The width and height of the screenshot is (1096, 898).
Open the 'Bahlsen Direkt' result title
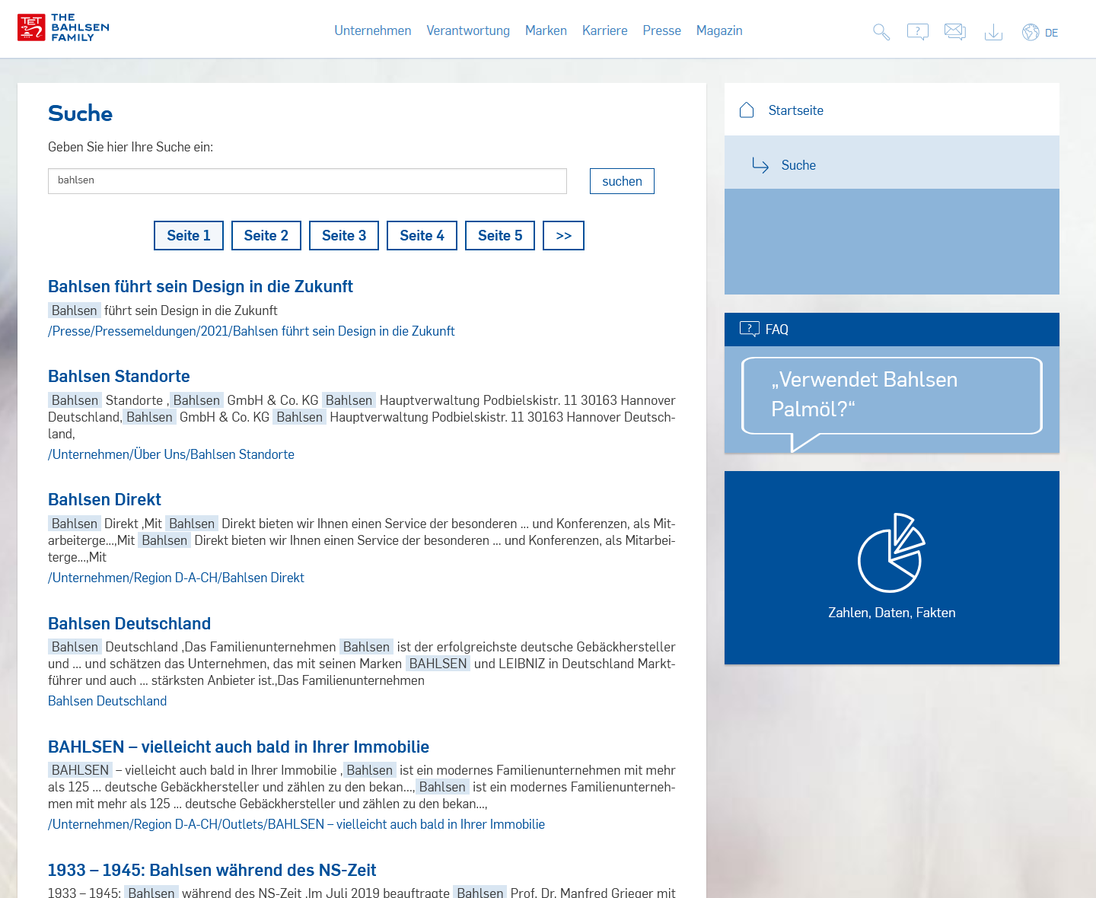(104, 499)
